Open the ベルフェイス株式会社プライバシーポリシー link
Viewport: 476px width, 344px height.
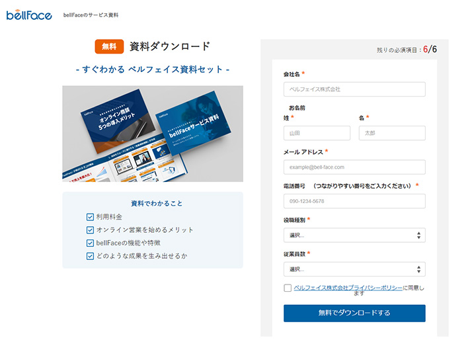click(348, 288)
